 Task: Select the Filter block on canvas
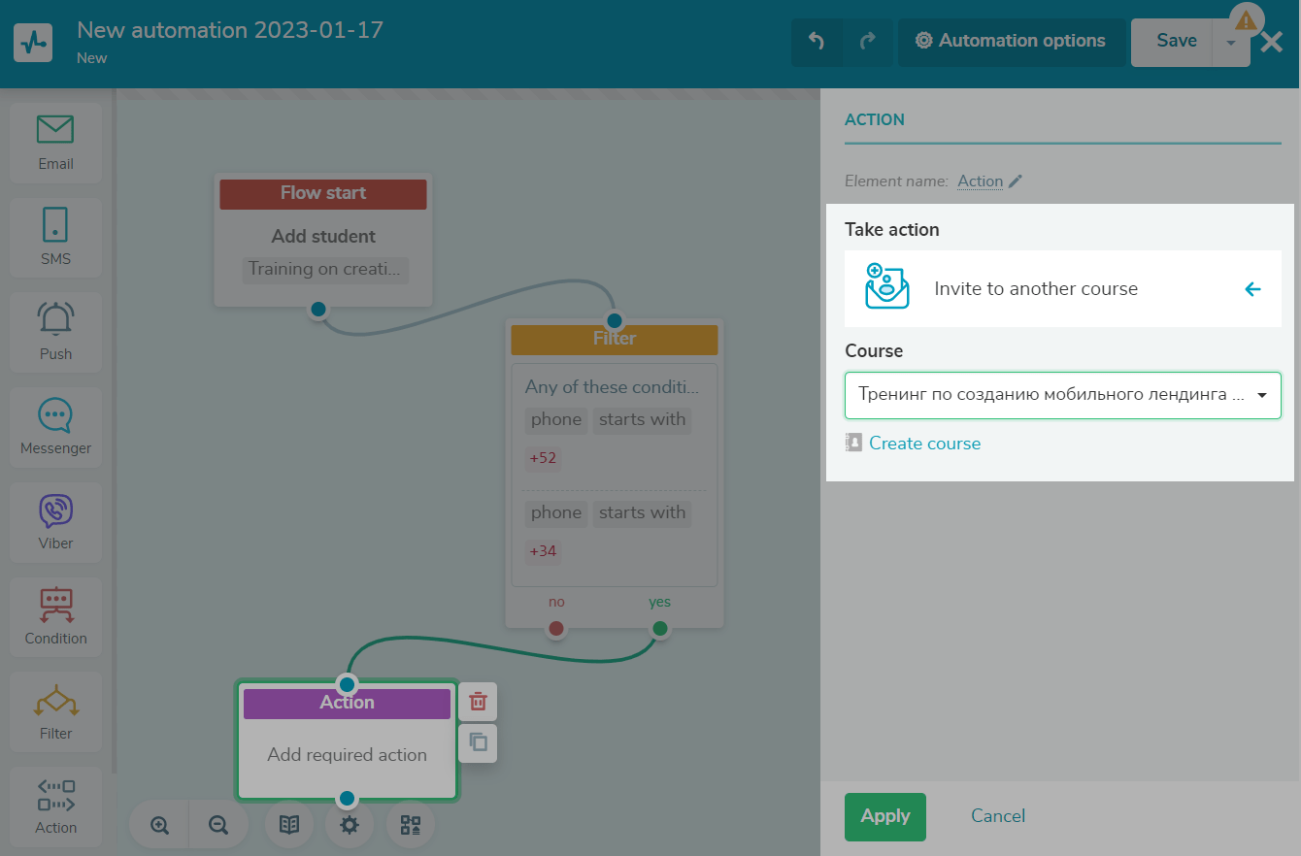click(x=614, y=339)
